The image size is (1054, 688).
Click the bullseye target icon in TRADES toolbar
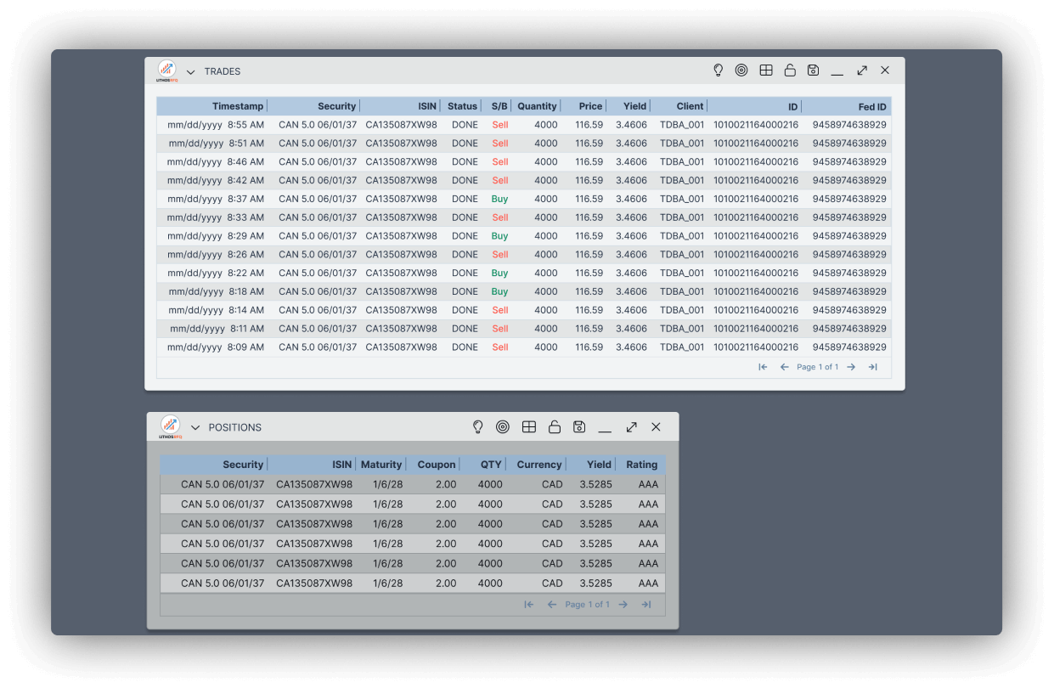click(x=741, y=70)
